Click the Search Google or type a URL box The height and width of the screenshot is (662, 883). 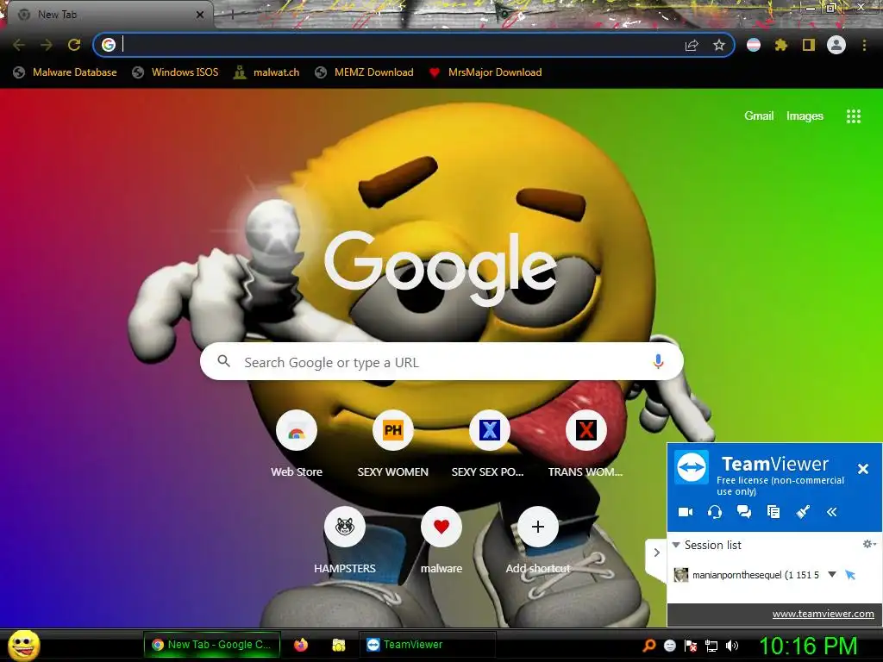tap(441, 361)
